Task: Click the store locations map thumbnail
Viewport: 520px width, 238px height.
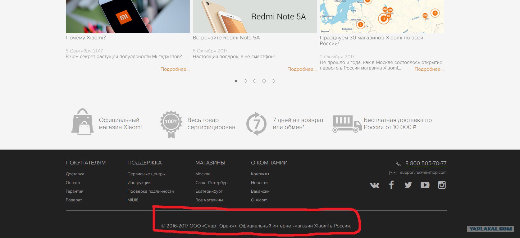Action: 382,16
